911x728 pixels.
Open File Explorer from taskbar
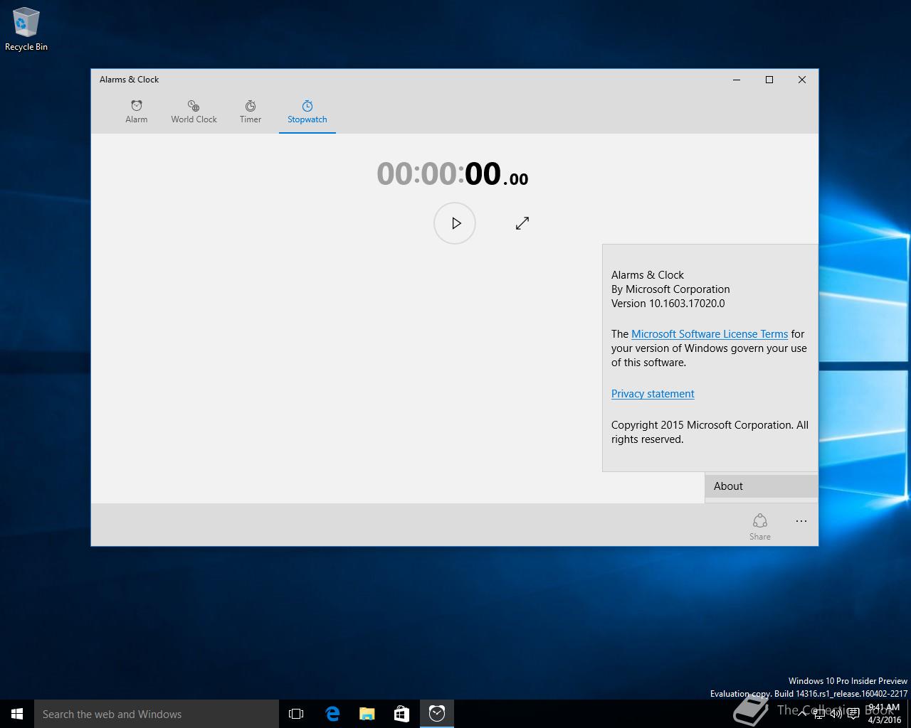coord(367,714)
